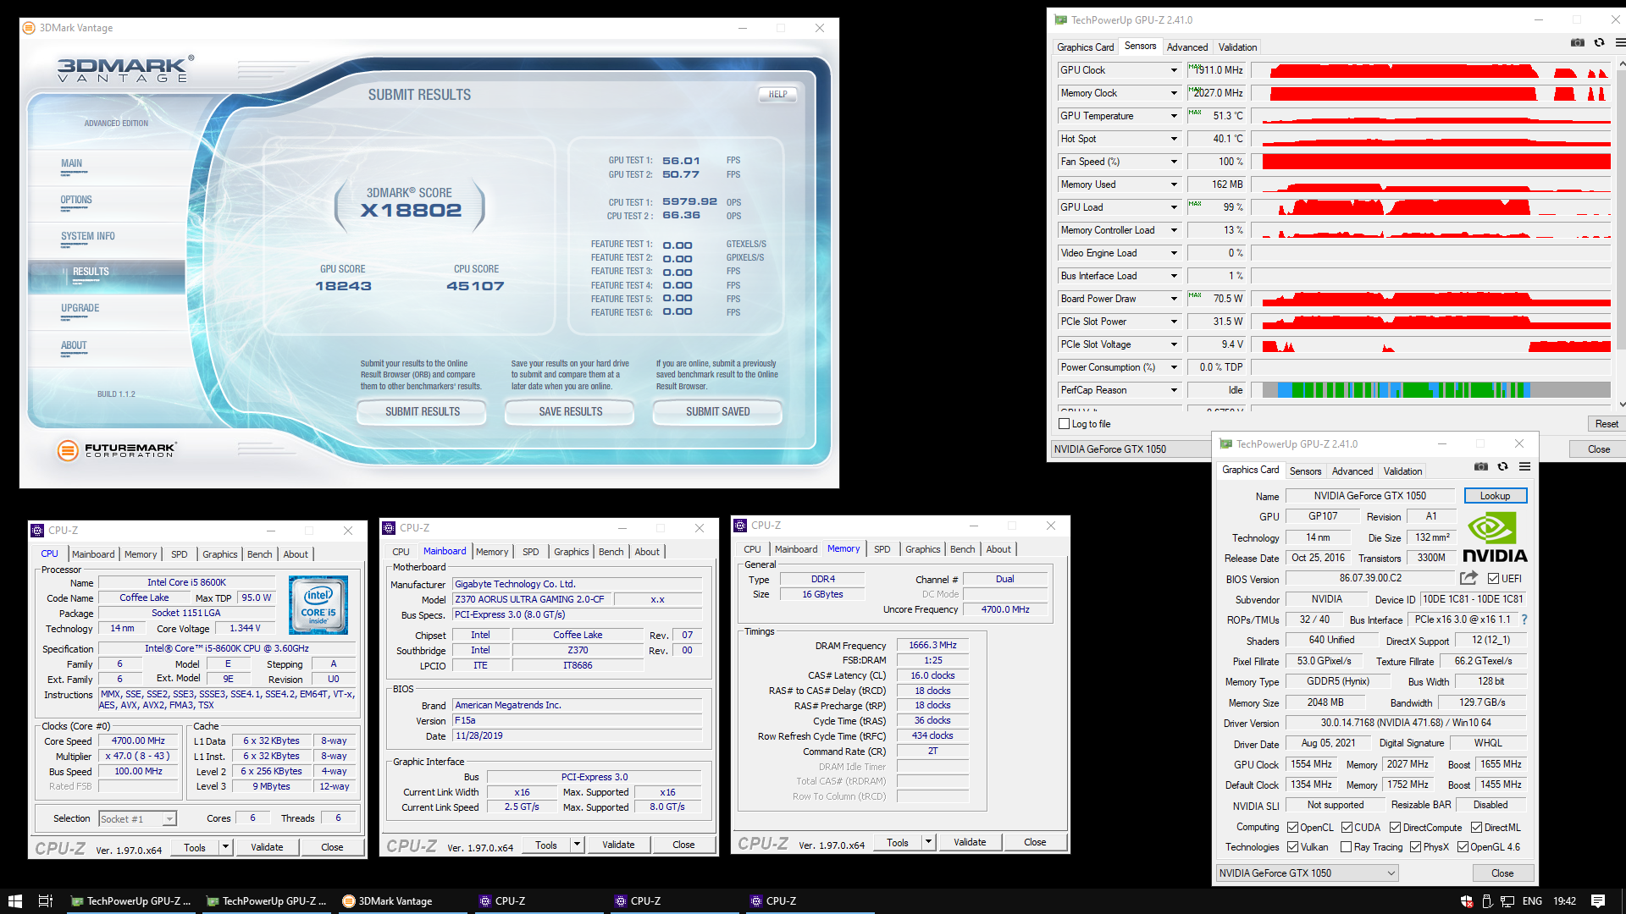
Task: Open the SPD tab in CPU-Z CPU window
Action: click(180, 554)
